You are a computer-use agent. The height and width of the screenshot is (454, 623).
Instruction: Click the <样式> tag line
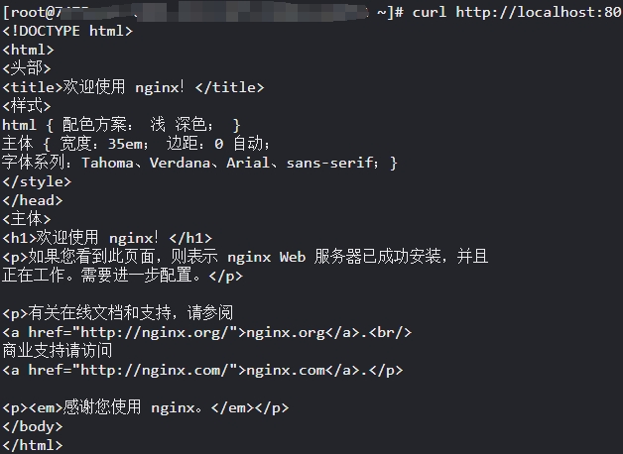coord(26,106)
